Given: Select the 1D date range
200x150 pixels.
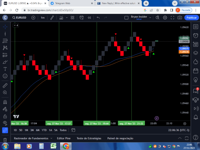Looking at the screenshot, I should 15,130.
